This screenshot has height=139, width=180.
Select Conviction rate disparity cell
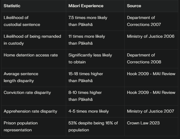[27, 93]
